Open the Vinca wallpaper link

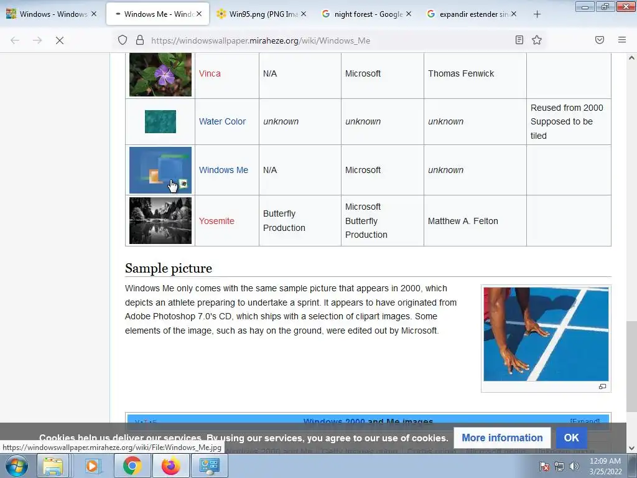(x=210, y=73)
